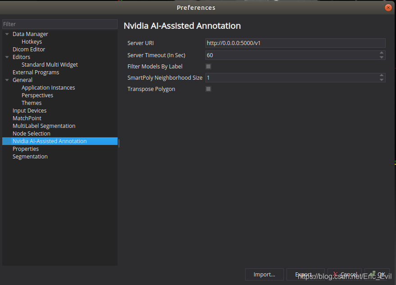Click the Export button
The height and width of the screenshot is (285, 396).
[x=305, y=274]
